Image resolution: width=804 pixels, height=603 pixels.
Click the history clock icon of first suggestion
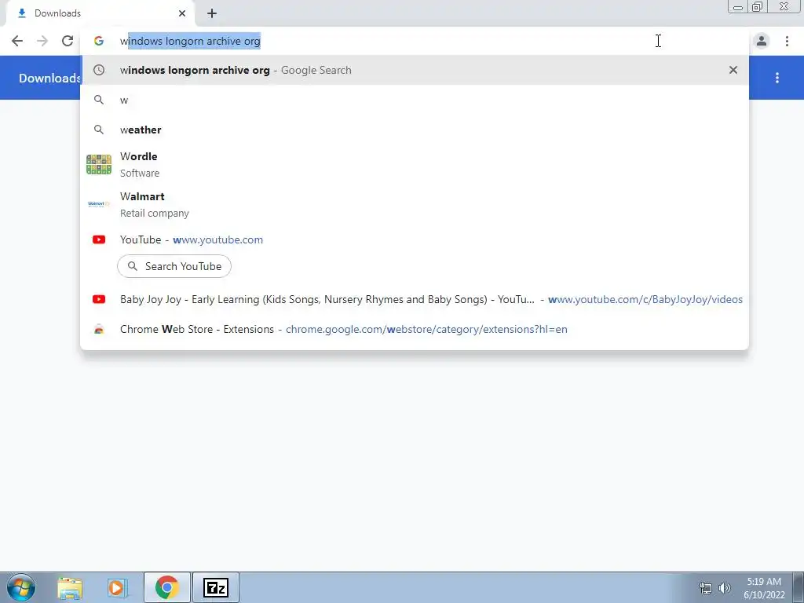[99, 70]
